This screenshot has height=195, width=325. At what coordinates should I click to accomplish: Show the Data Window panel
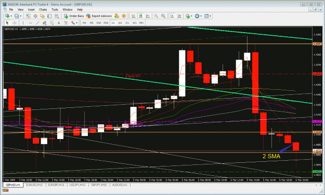pyautogui.click(x=35, y=16)
